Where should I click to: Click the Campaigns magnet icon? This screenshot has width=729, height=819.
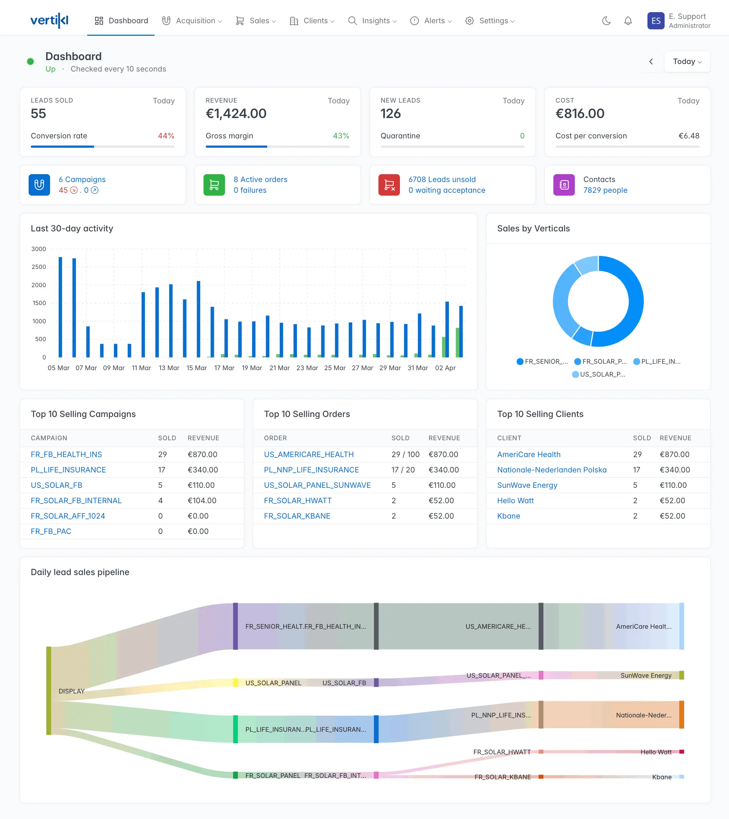pos(39,185)
